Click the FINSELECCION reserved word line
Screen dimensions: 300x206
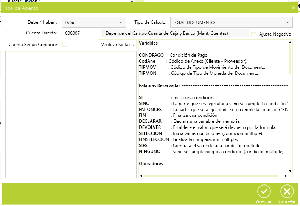click(x=188, y=139)
